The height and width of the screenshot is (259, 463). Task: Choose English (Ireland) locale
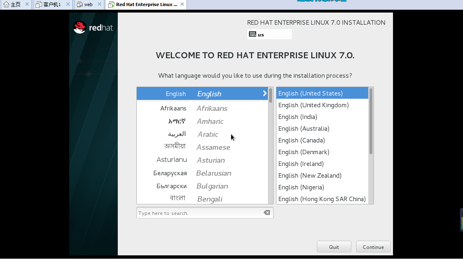tap(322, 164)
